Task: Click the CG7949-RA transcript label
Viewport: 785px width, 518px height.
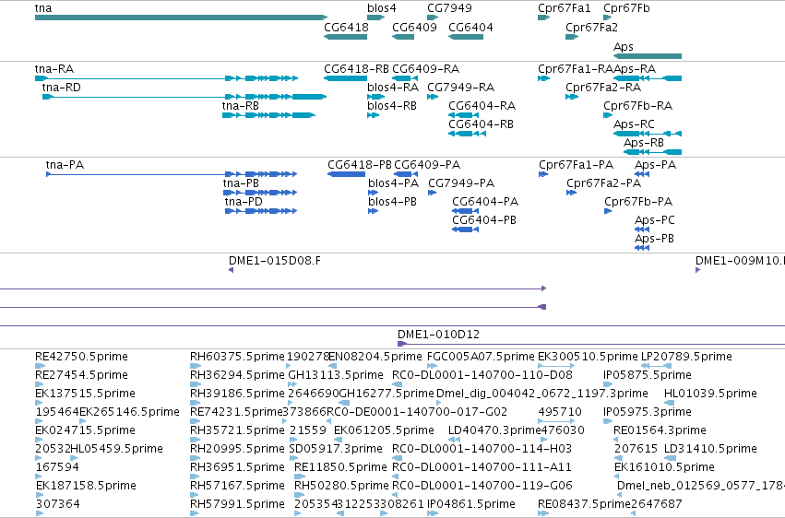Action: [x=460, y=87]
